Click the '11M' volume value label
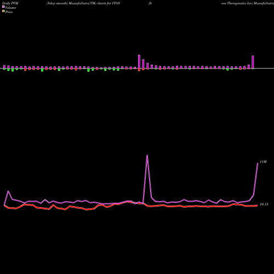This screenshot has height=274, width=274. click(x=263, y=162)
